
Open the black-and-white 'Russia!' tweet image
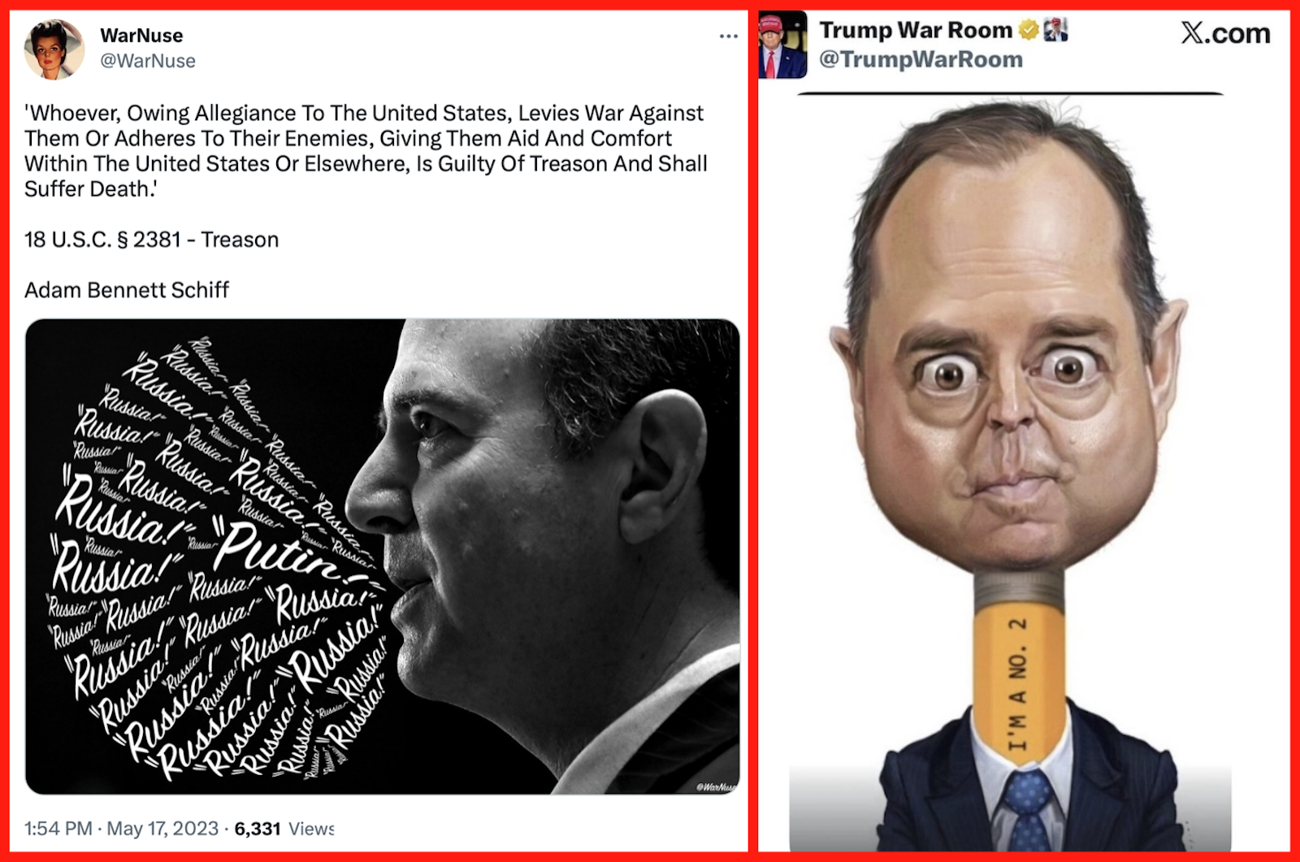(383, 557)
